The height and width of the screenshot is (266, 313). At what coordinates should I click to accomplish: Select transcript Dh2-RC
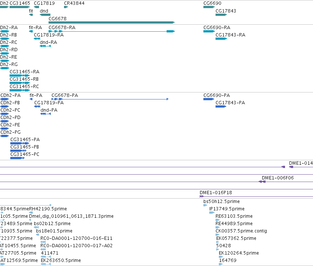(x=4, y=46)
